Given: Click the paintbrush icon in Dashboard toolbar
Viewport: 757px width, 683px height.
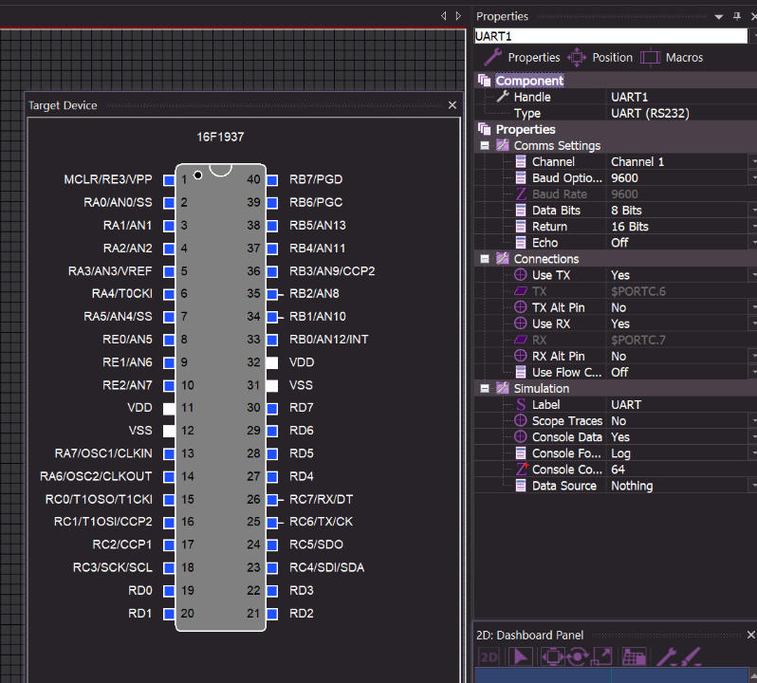Looking at the screenshot, I should [692, 657].
